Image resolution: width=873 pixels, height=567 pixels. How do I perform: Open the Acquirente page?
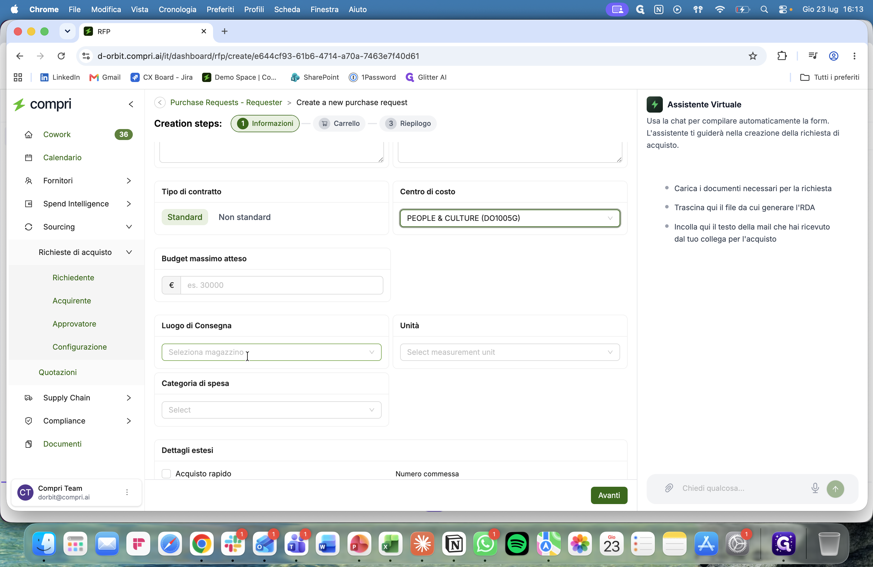pyautogui.click(x=72, y=301)
